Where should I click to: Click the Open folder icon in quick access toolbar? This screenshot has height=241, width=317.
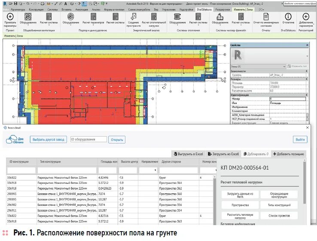11,3
